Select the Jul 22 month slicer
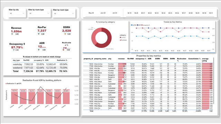Image resolution: width=221 pixels, height=124 pixels. 115,13
